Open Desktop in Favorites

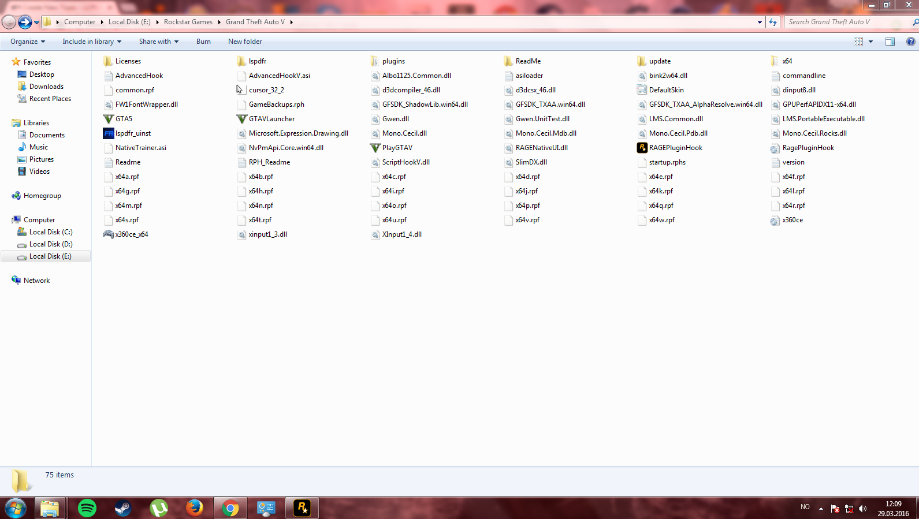click(x=42, y=74)
